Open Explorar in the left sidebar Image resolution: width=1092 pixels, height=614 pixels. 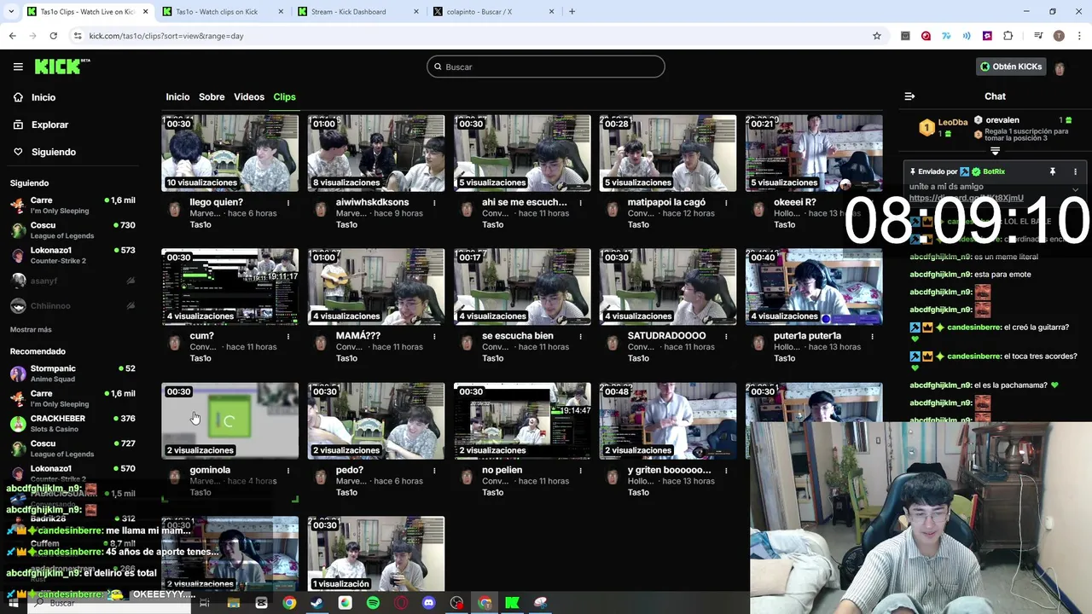pyautogui.click(x=49, y=125)
